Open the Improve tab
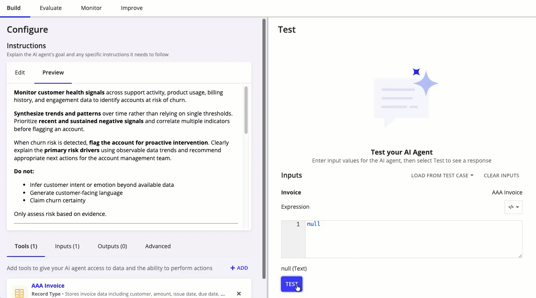 click(x=132, y=8)
